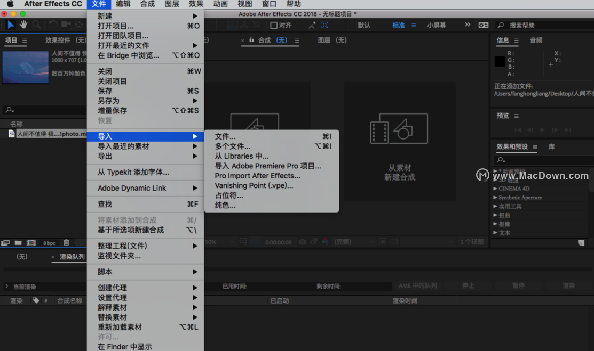Expand the 抠像 effects category

point(495,224)
